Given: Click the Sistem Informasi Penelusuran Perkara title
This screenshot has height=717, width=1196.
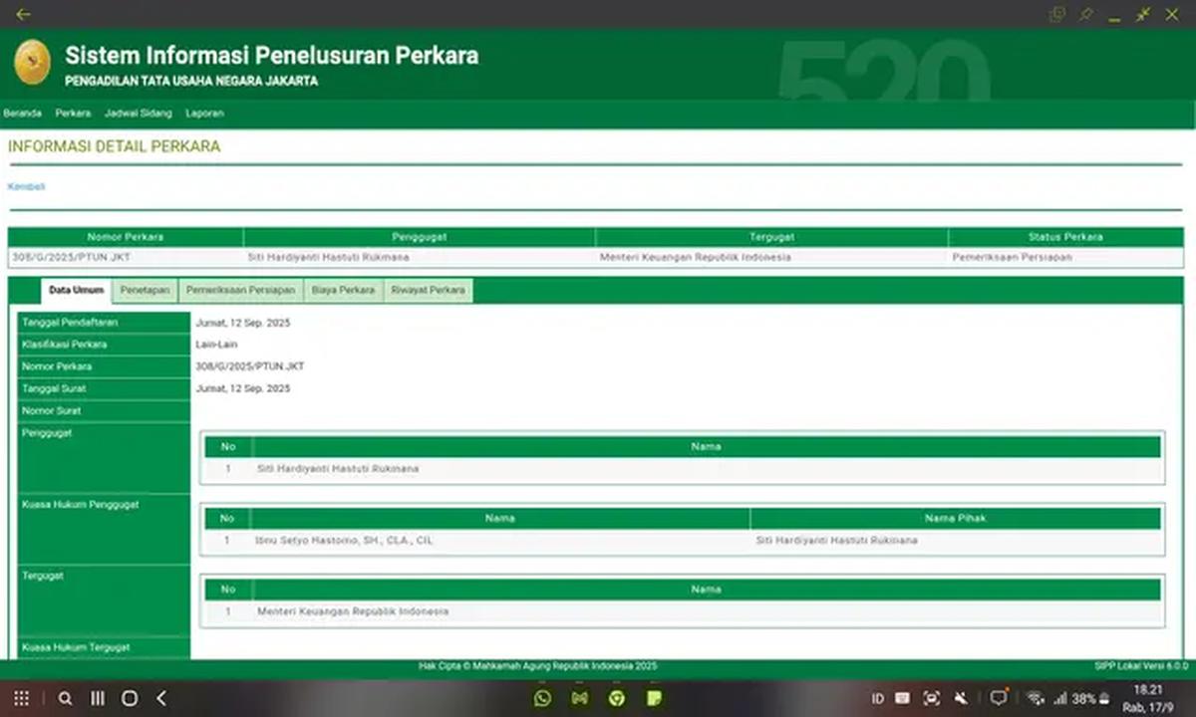Looking at the screenshot, I should (x=271, y=56).
